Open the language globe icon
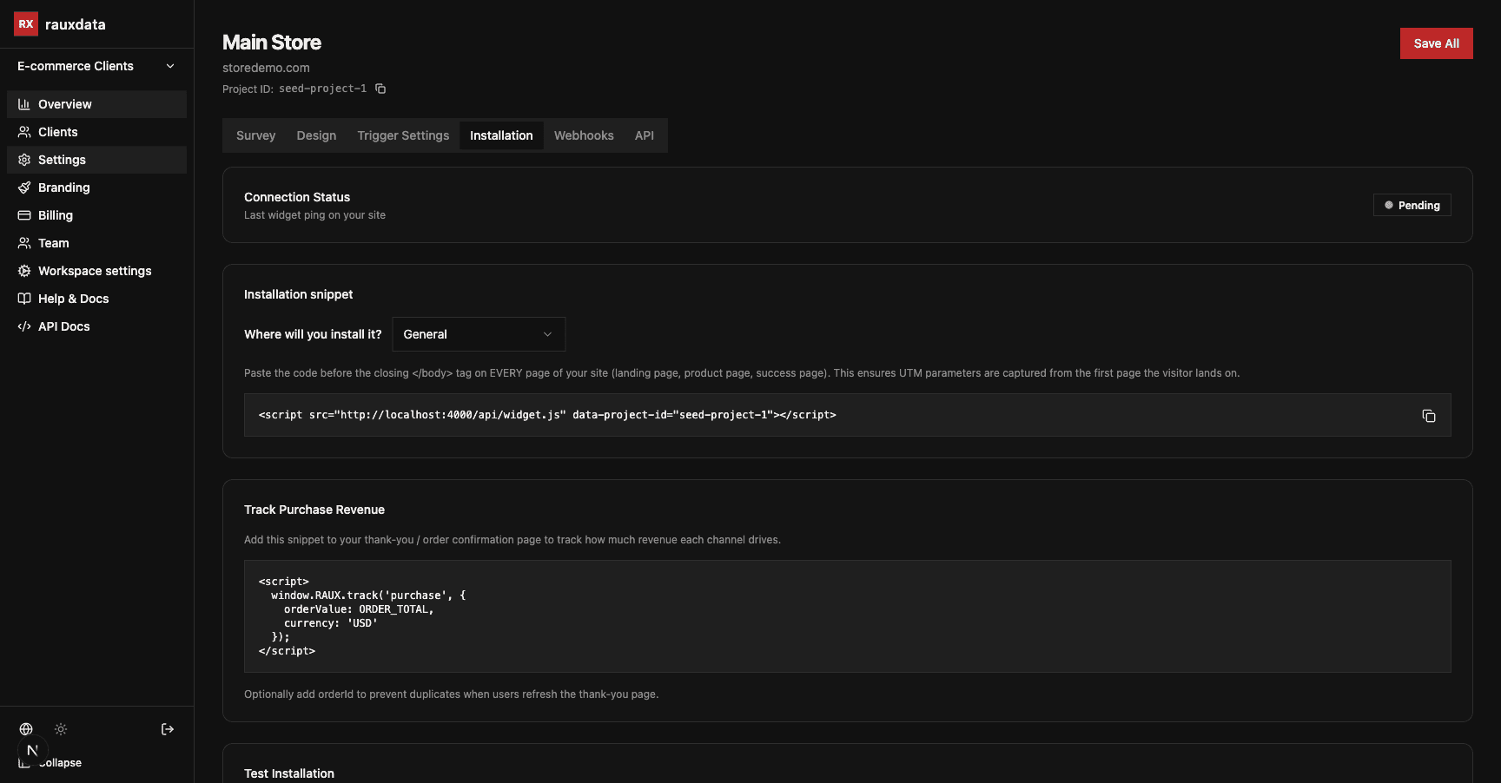 pos(26,729)
